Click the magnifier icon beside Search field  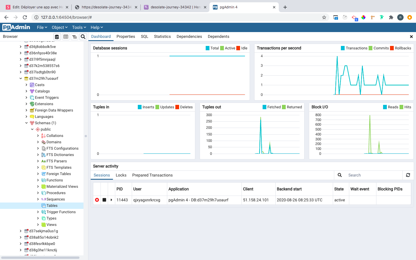point(340,175)
